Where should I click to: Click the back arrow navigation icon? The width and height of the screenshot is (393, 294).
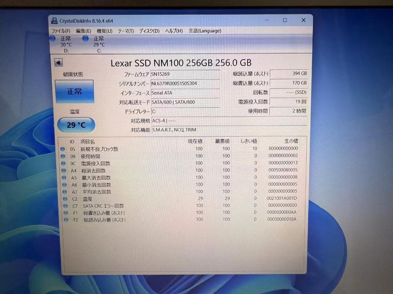tap(58, 62)
